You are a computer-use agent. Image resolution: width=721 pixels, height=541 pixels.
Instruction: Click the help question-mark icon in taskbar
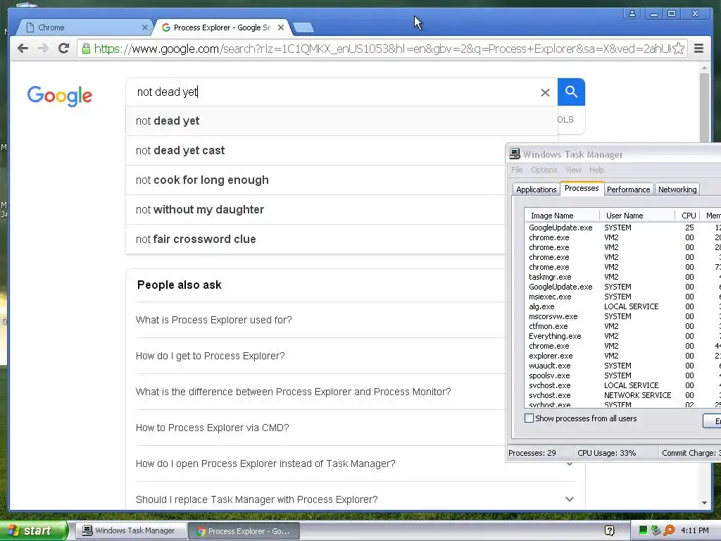(x=609, y=531)
